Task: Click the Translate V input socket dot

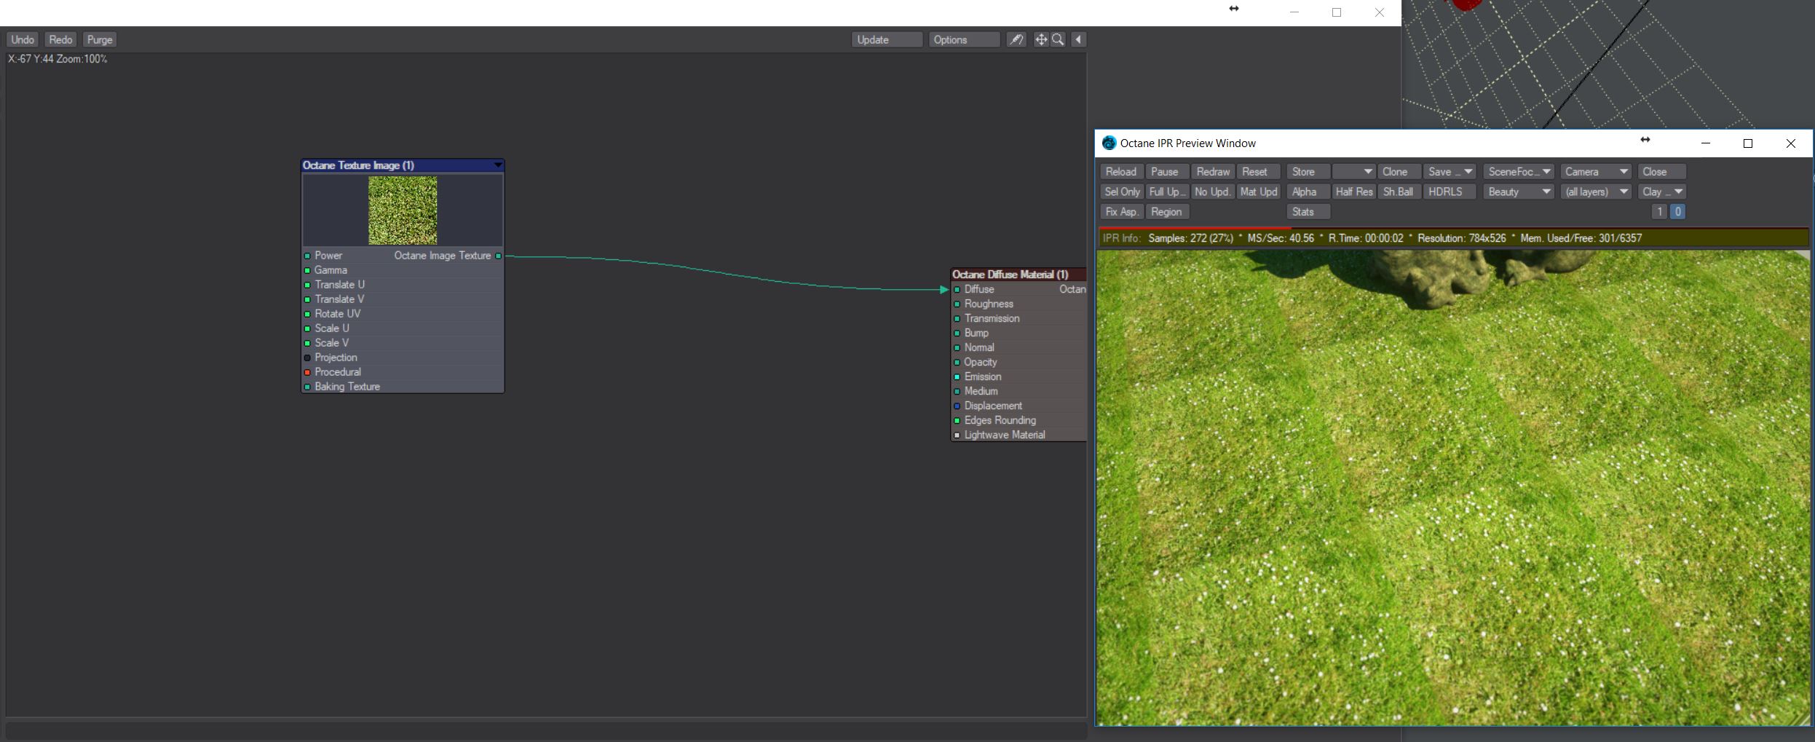Action: click(307, 300)
